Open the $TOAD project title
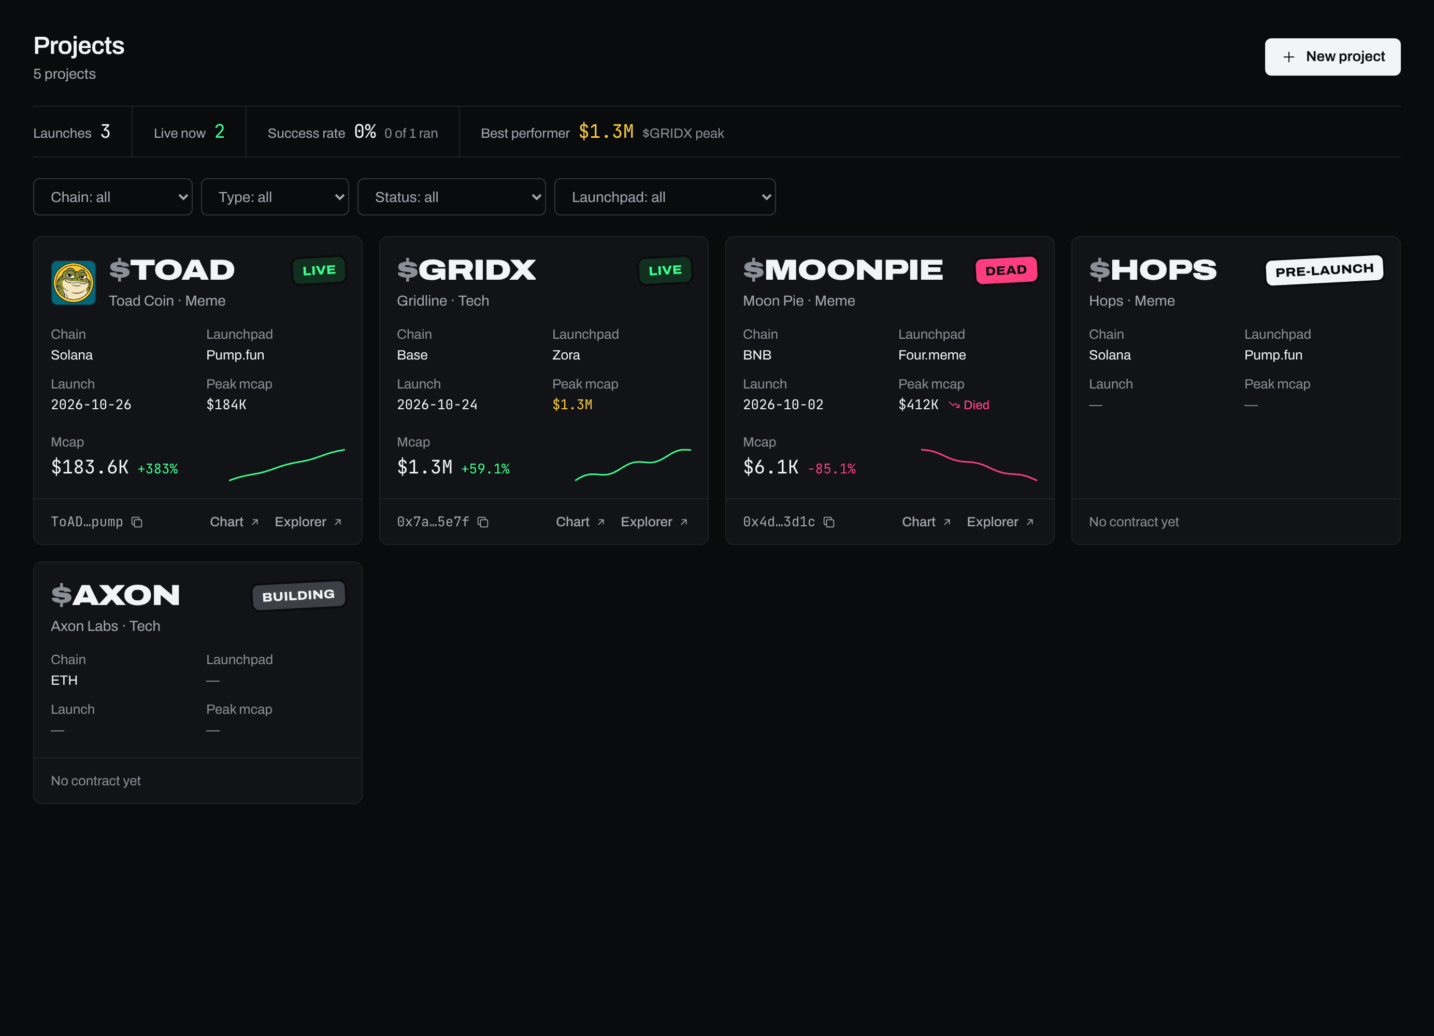 (172, 270)
